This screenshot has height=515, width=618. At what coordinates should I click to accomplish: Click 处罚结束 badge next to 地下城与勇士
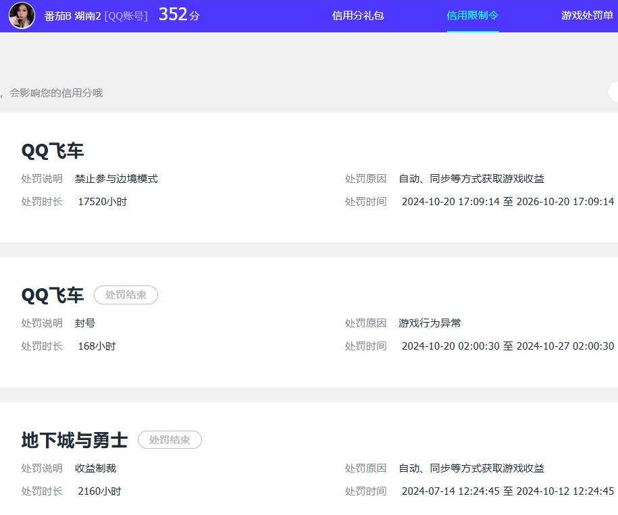pos(170,440)
